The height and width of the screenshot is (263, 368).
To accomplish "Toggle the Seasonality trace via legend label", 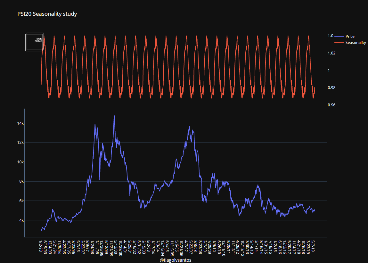I will point(356,43).
